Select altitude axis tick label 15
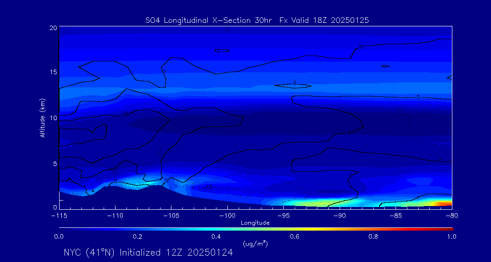The image size is (491, 262). point(54,72)
